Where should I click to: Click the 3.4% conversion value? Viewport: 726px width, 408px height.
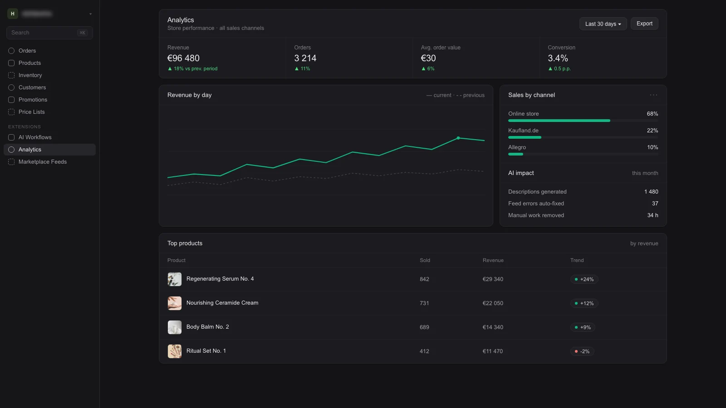pyautogui.click(x=558, y=58)
